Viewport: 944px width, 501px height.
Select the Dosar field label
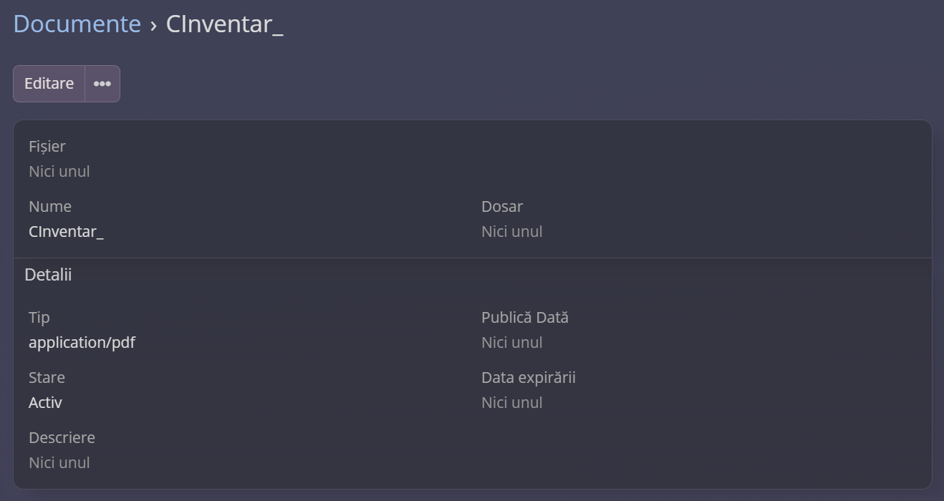click(x=502, y=206)
